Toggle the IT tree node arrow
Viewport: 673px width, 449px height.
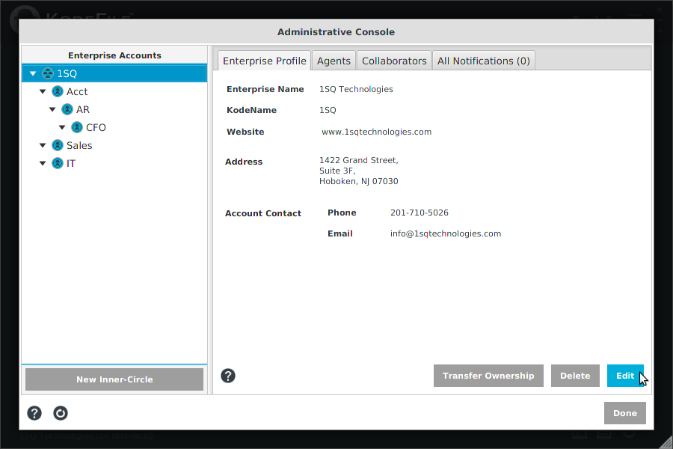43,163
